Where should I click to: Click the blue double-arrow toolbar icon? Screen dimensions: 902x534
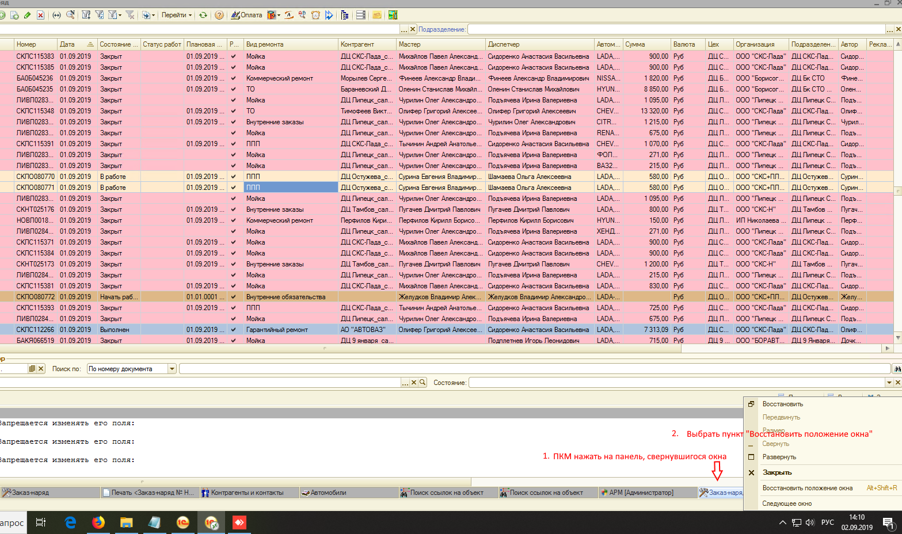pyautogui.click(x=329, y=15)
